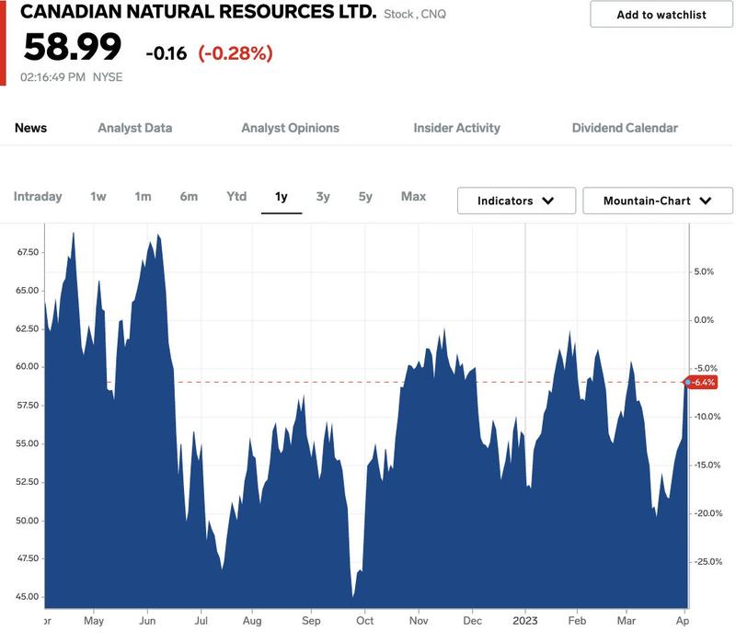Click the 52.50 y-axis label

tap(28, 481)
